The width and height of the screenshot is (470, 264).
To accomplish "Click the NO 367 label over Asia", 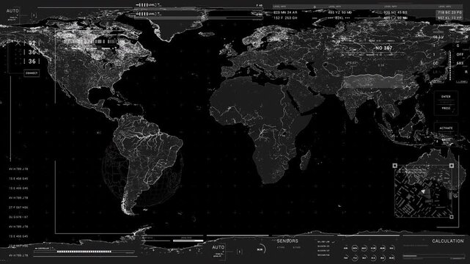I will pyautogui.click(x=384, y=48).
